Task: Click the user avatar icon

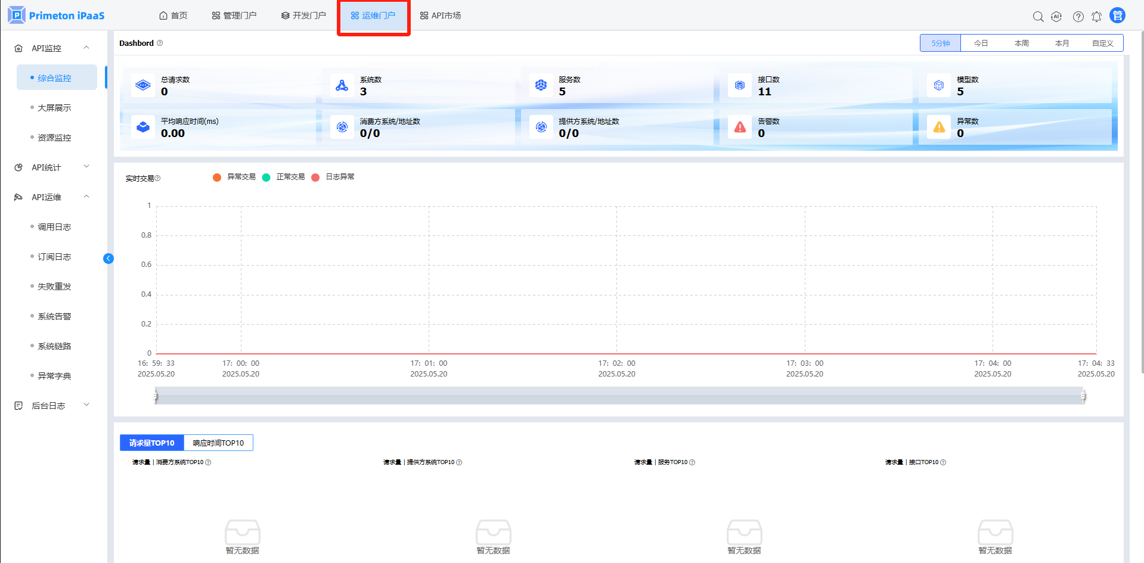Action: tap(1117, 15)
